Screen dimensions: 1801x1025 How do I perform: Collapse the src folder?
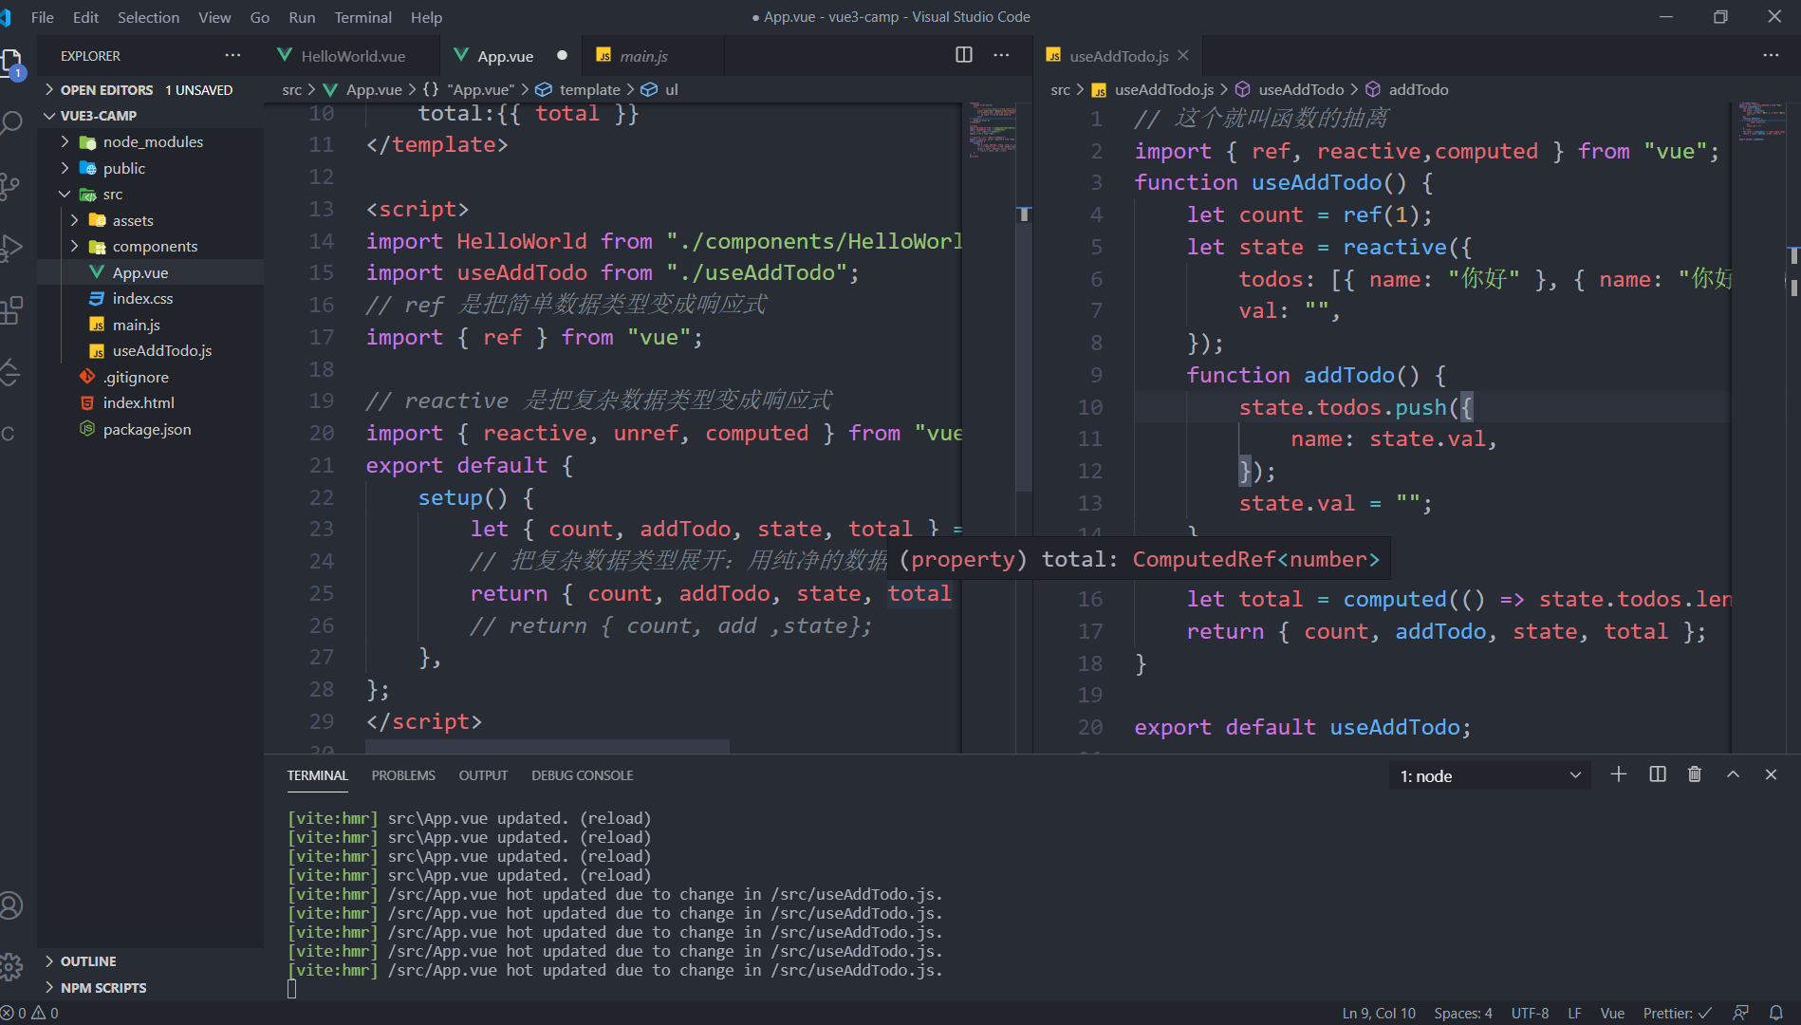point(150,194)
